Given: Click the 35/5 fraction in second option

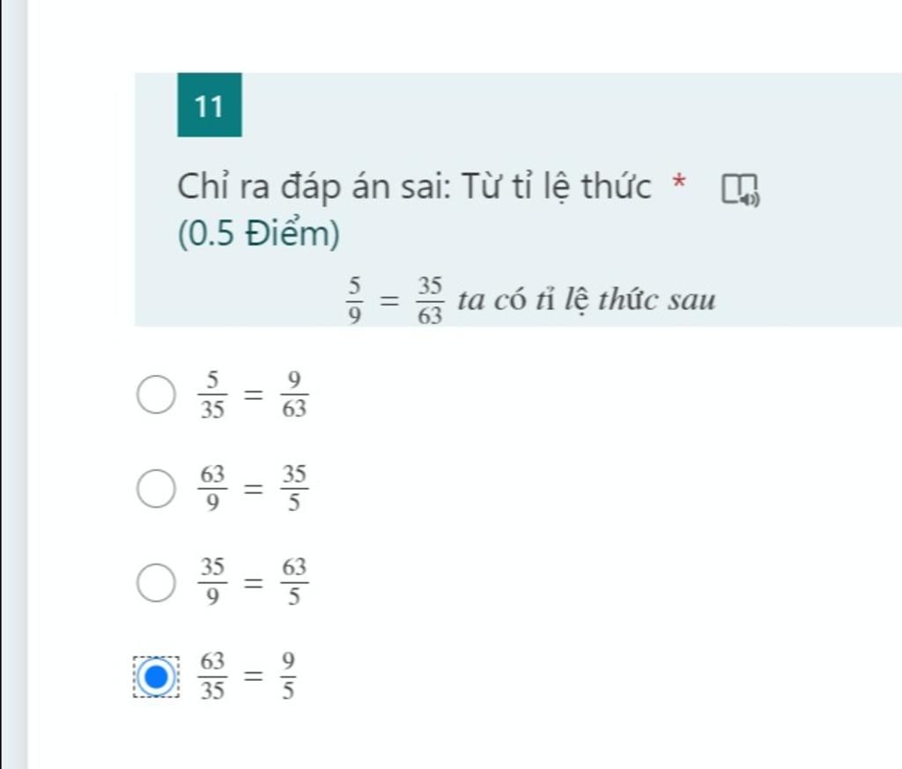Looking at the screenshot, I should [x=294, y=488].
